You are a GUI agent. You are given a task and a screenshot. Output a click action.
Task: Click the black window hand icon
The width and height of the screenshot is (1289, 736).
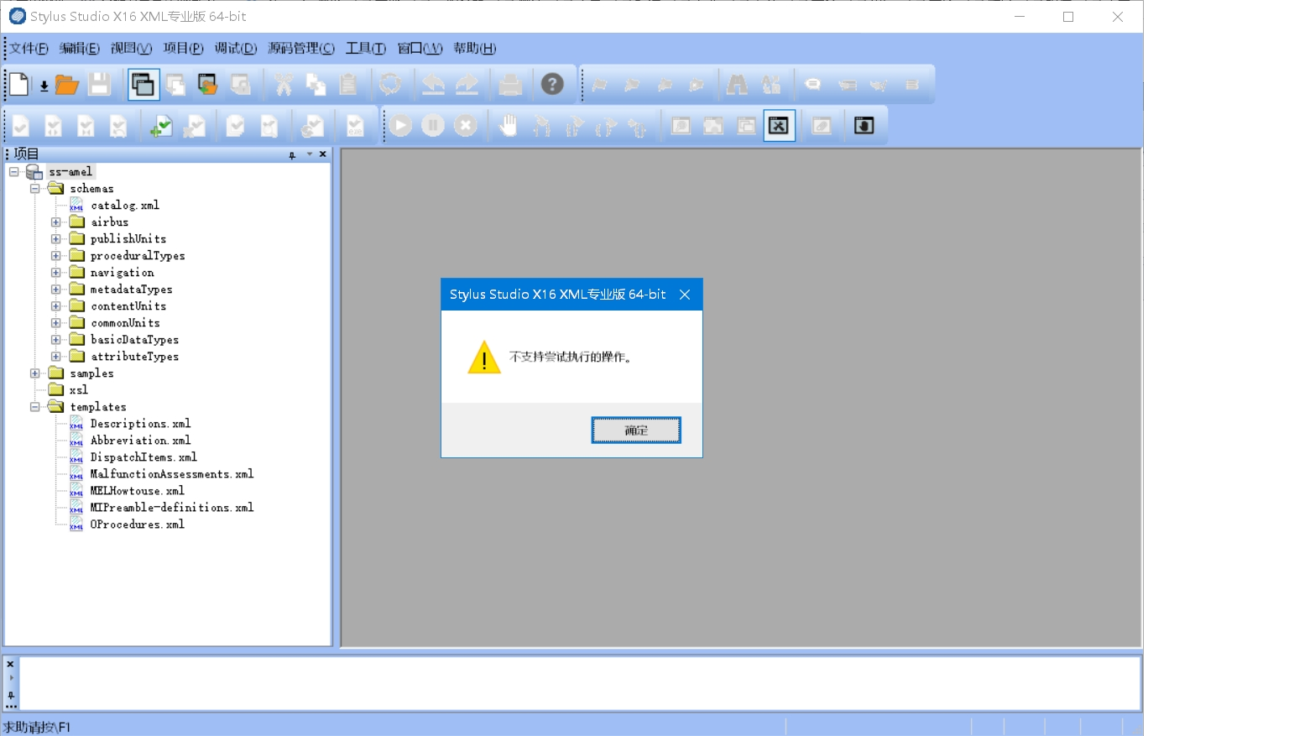864,126
